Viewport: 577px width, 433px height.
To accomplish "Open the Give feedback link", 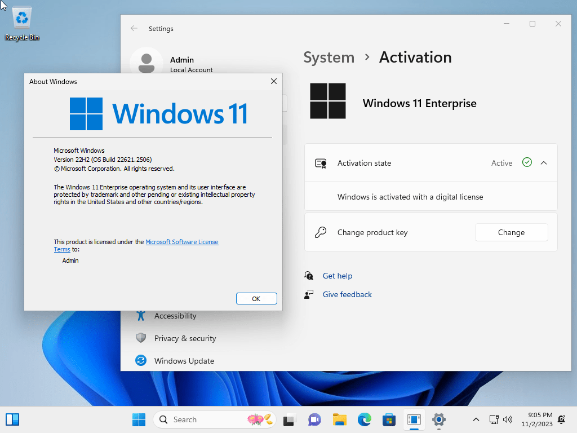I will 347,294.
